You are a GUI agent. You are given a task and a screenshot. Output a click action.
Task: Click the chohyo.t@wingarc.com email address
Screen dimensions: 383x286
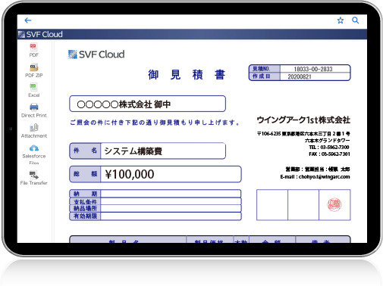coord(324,177)
